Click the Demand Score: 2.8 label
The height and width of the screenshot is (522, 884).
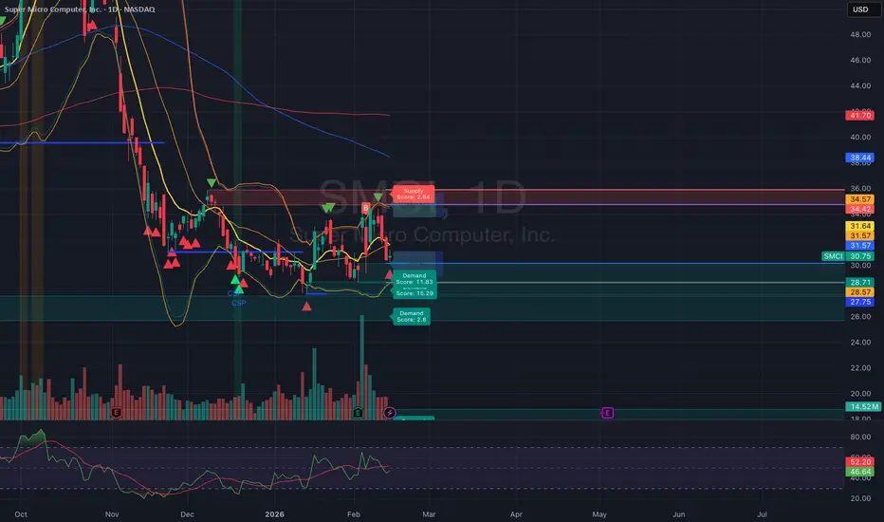(x=411, y=317)
